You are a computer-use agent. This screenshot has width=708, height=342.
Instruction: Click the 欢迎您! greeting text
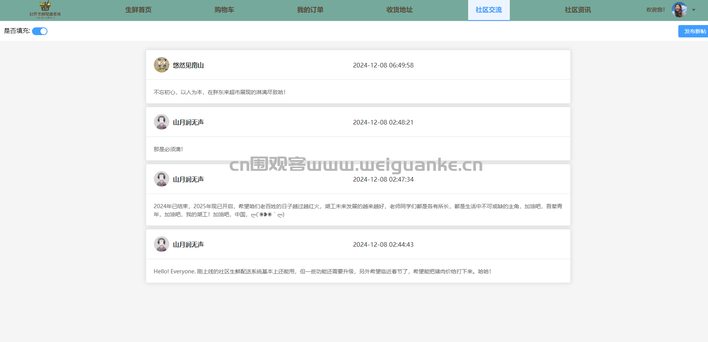coord(655,10)
